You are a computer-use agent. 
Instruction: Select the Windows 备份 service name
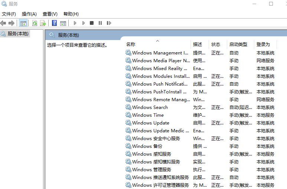click(147, 146)
